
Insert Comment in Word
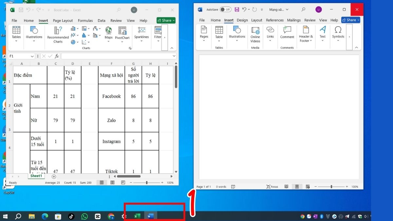[x=287, y=33]
